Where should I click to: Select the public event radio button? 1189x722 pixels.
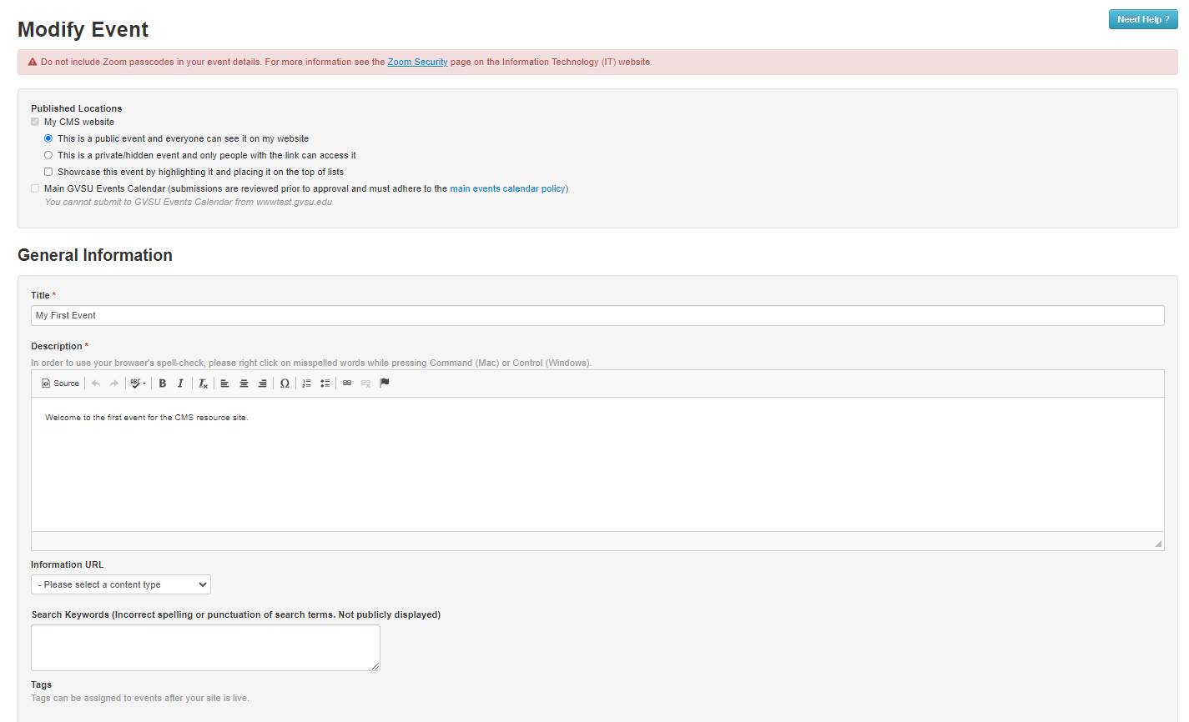tap(48, 138)
